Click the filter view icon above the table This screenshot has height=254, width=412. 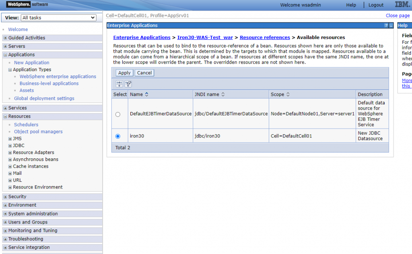coord(119,84)
